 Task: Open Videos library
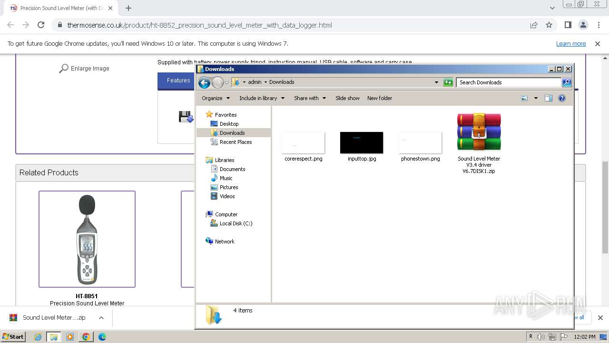(227, 196)
